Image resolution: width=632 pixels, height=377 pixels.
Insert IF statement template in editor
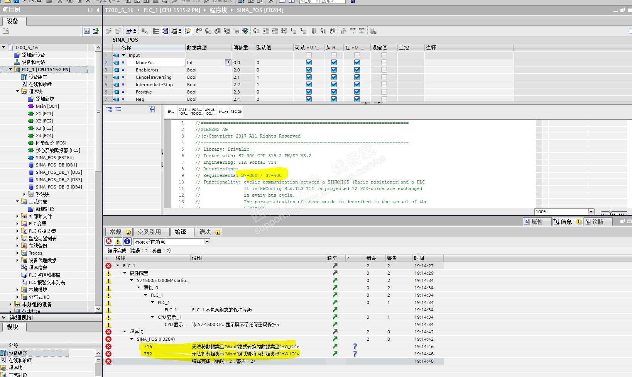tap(171, 112)
